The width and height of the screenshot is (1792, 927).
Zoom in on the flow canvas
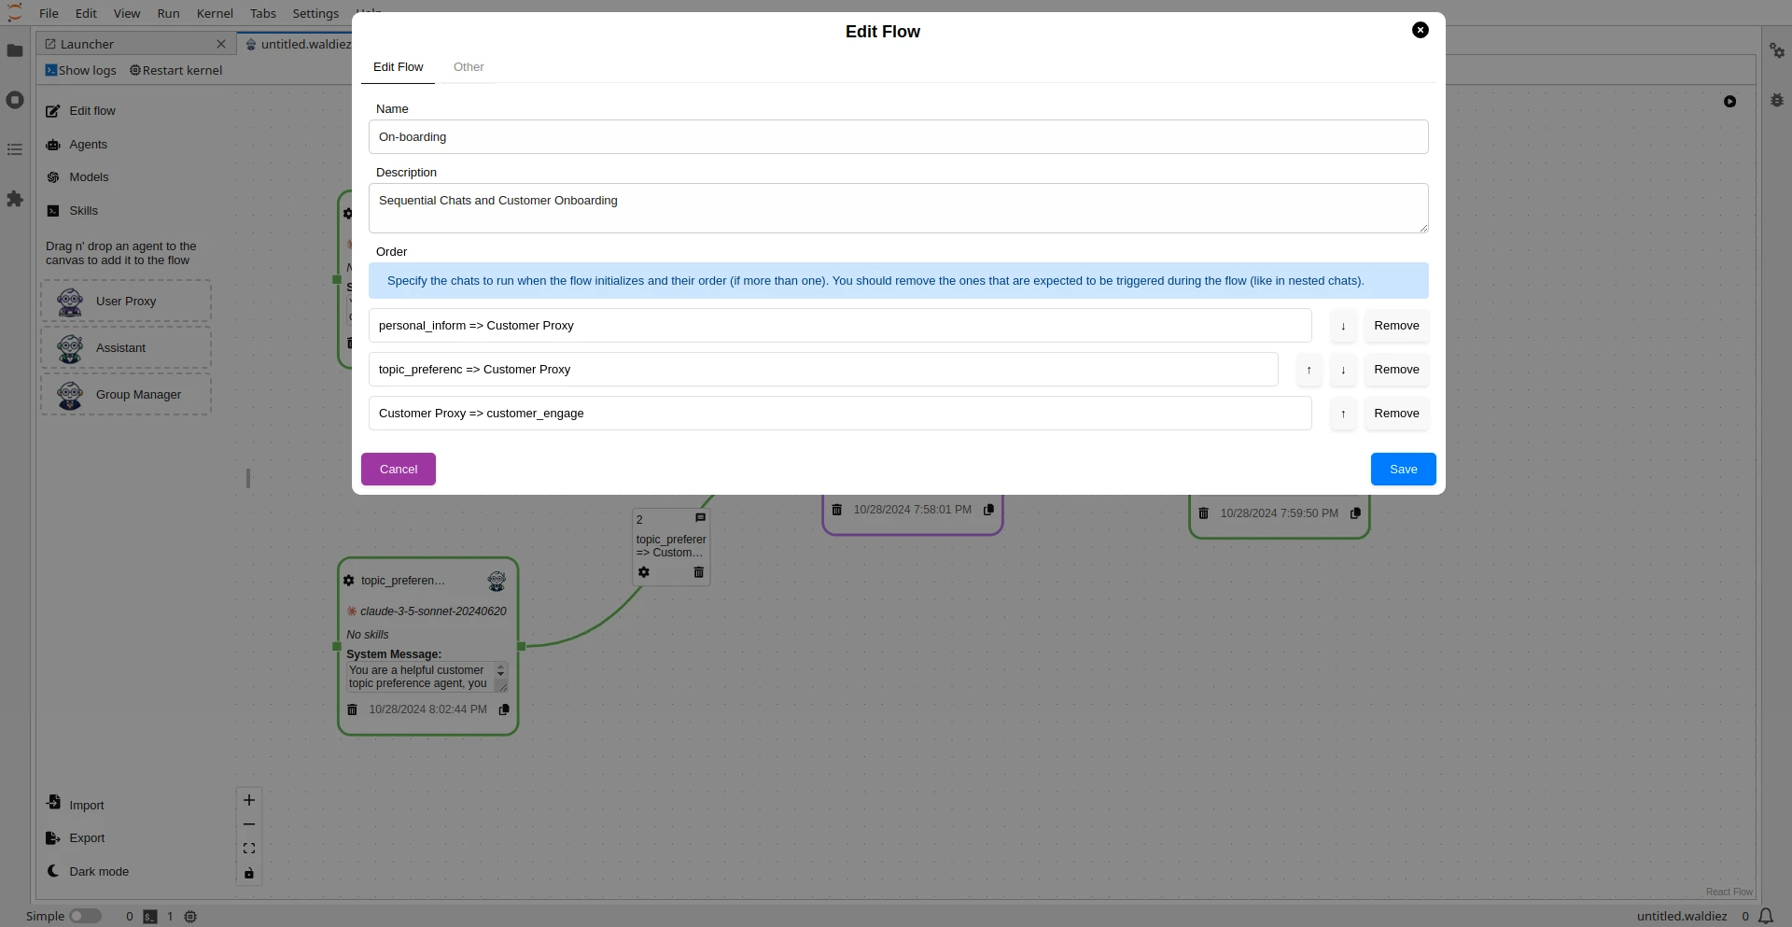click(x=249, y=800)
